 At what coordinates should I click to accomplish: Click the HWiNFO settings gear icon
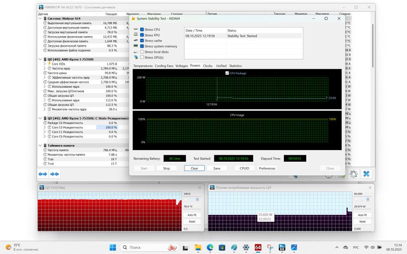pyautogui.click(x=354, y=174)
